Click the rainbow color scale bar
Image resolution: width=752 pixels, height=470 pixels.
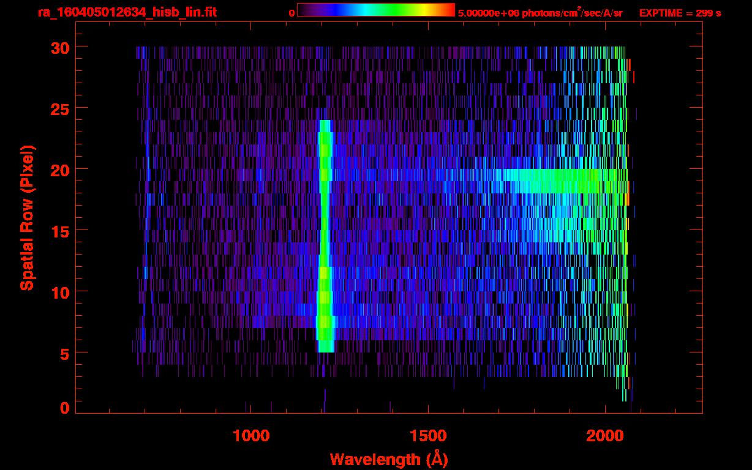[376, 10]
